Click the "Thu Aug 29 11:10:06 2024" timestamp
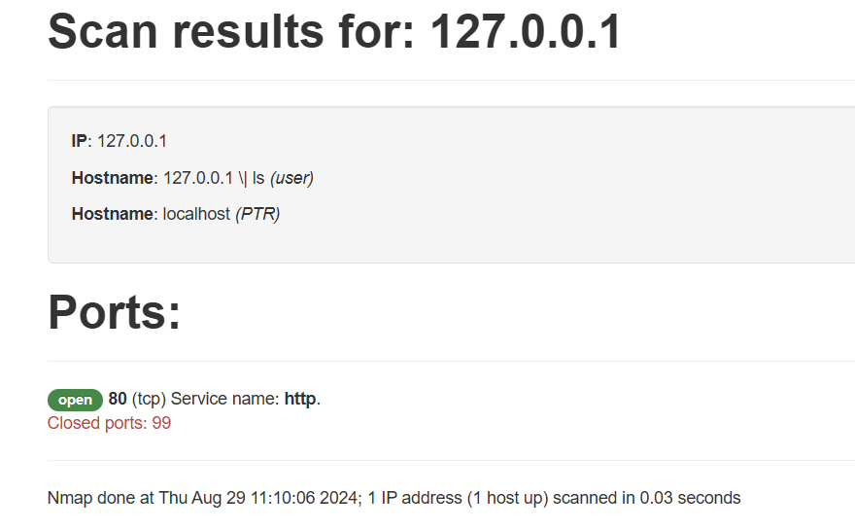This screenshot has width=855, height=529. tap(259, 498)
